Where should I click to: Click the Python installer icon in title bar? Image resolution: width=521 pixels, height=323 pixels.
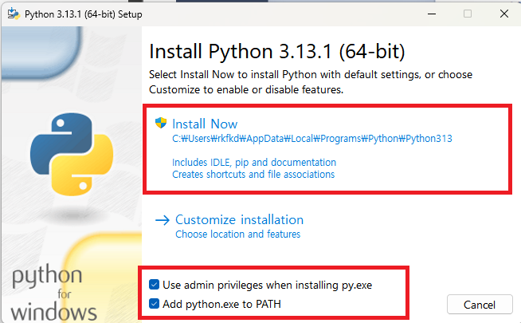pos(14,14)
